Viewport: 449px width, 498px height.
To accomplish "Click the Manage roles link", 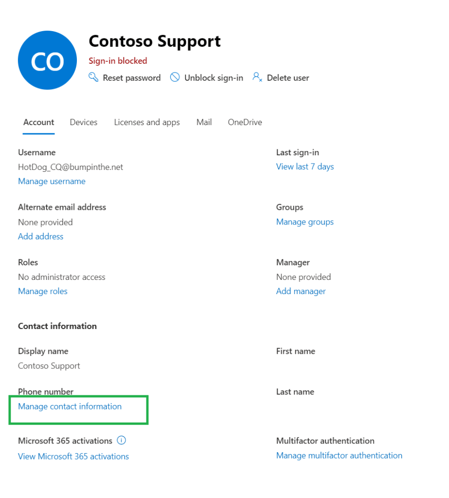I will (43, 292).
